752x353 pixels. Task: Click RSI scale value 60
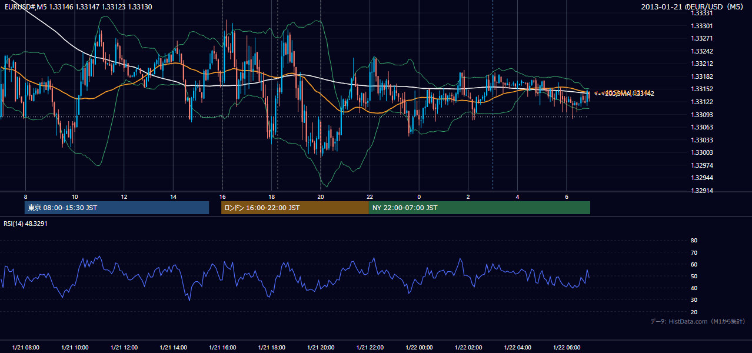coord(694,264)
